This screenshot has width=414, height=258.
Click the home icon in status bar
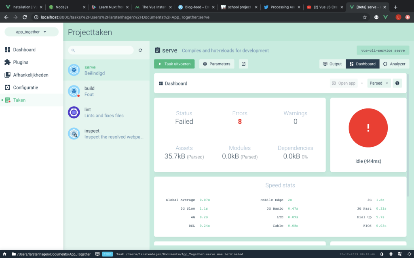(5, 254)
